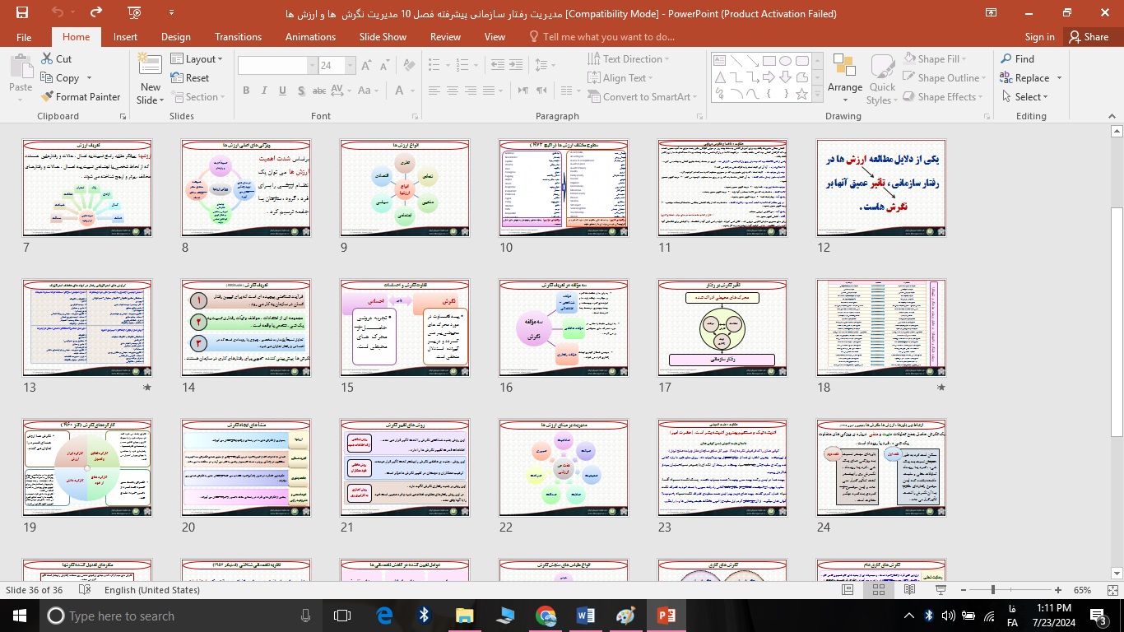The width and height of the screenshot is (1124, 632).
Task: Select the text box shape in gallery
Action: click(x=720, y=61)
